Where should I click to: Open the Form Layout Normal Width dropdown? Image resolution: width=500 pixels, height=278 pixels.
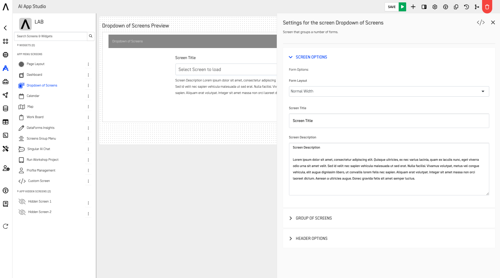(389, 91)
